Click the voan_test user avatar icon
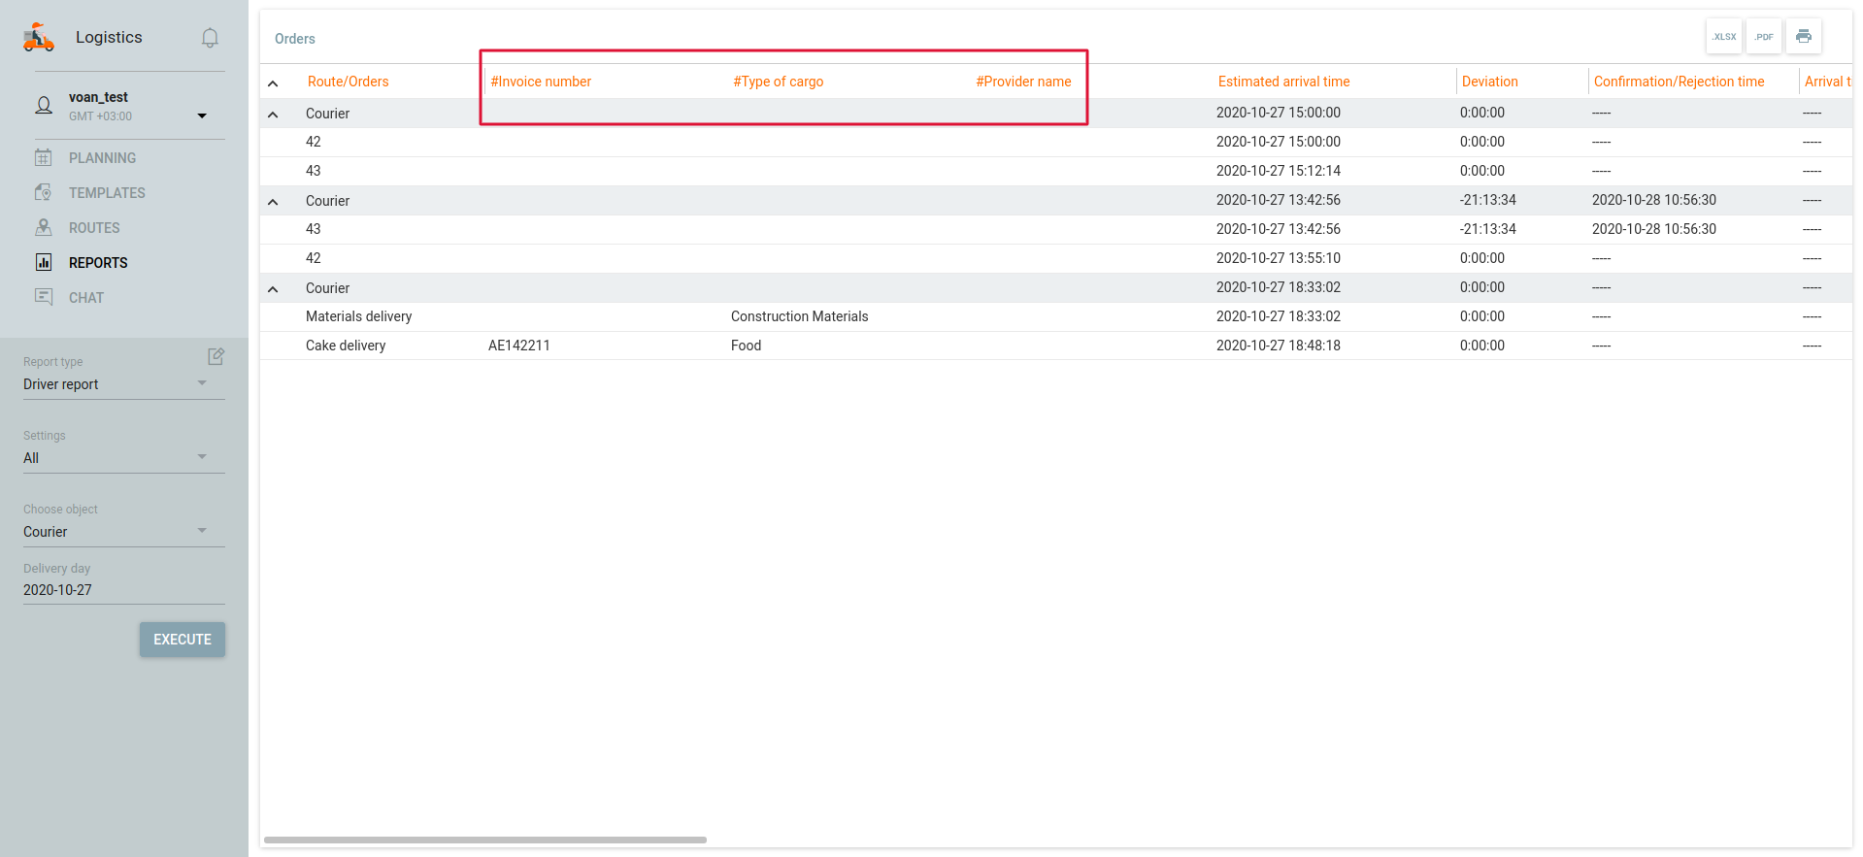Image resolution: width=1863 pixels, height=857 pixels. tap(44, 105)
